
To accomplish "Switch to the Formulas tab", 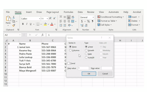I will click(68, 12).
